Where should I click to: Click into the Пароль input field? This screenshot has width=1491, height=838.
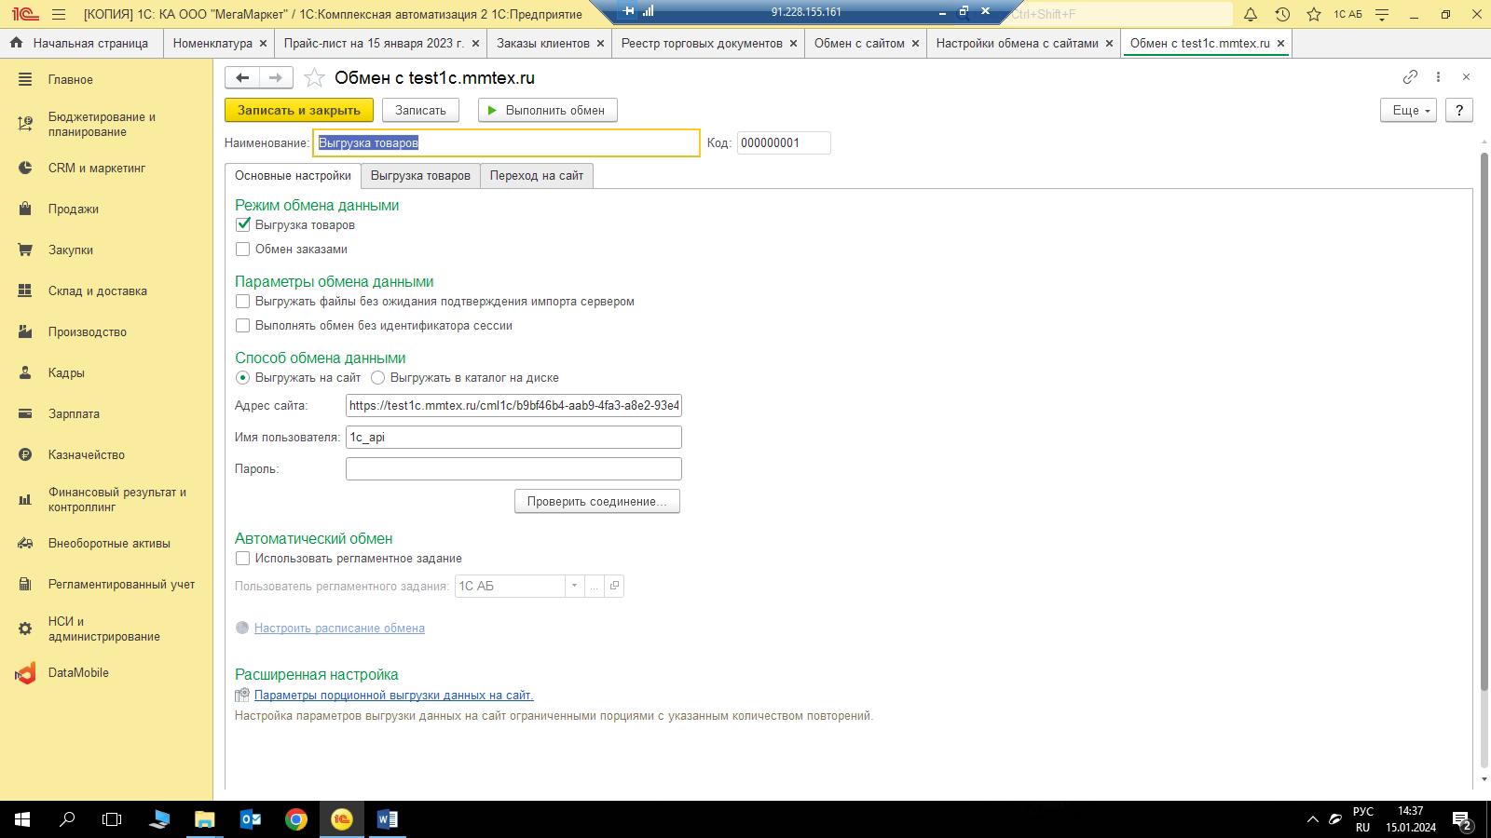(x=513, y=469)
